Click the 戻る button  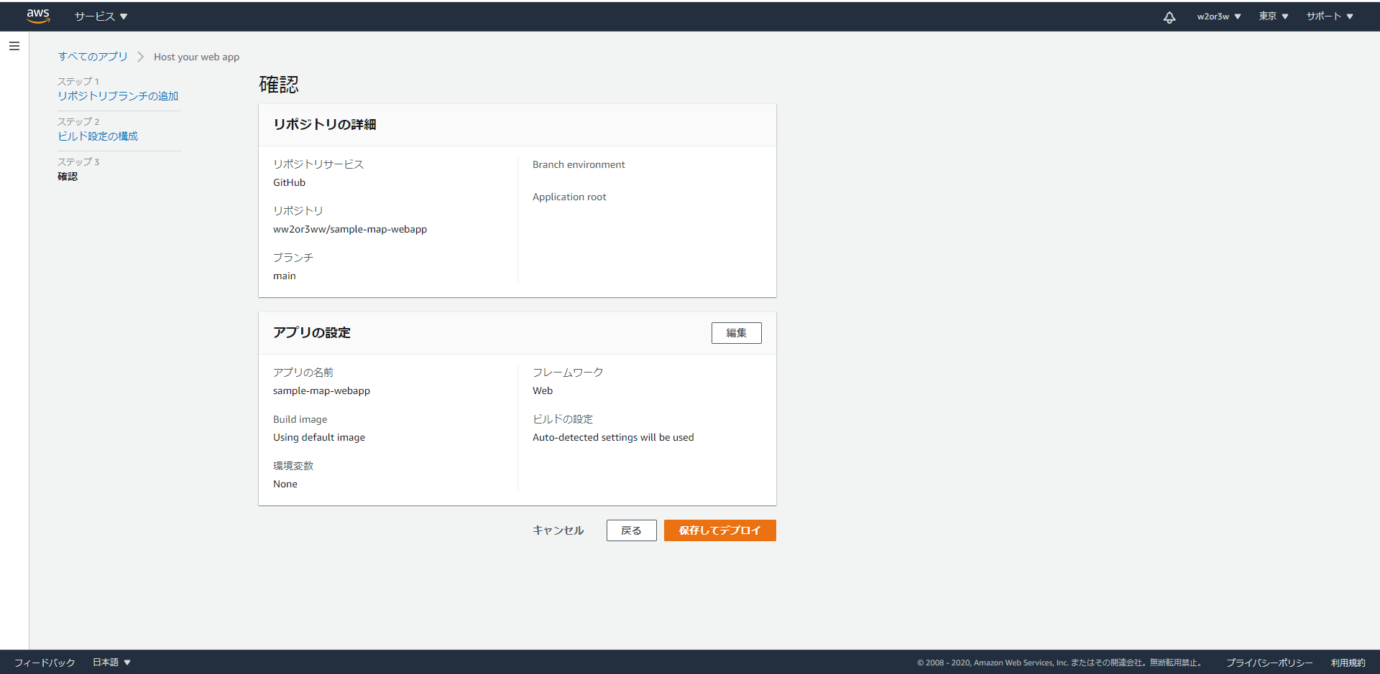(631, 530)
